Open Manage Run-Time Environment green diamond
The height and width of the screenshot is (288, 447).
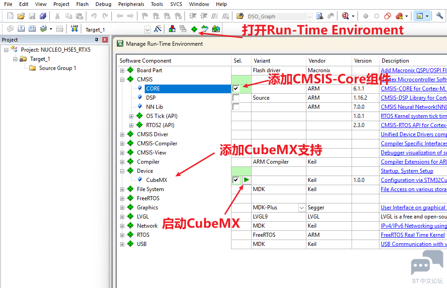tap(194, 29)
